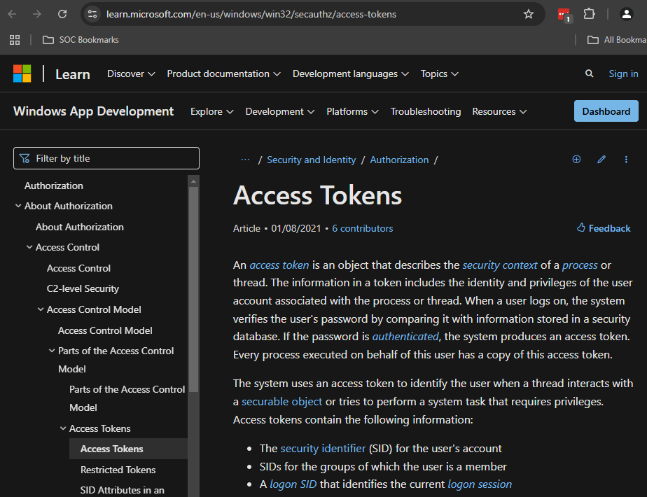The height and width of the screenshot is (497, 647).
Task: Click the Feedback button with thumbs-up
Action: [603, 228]
